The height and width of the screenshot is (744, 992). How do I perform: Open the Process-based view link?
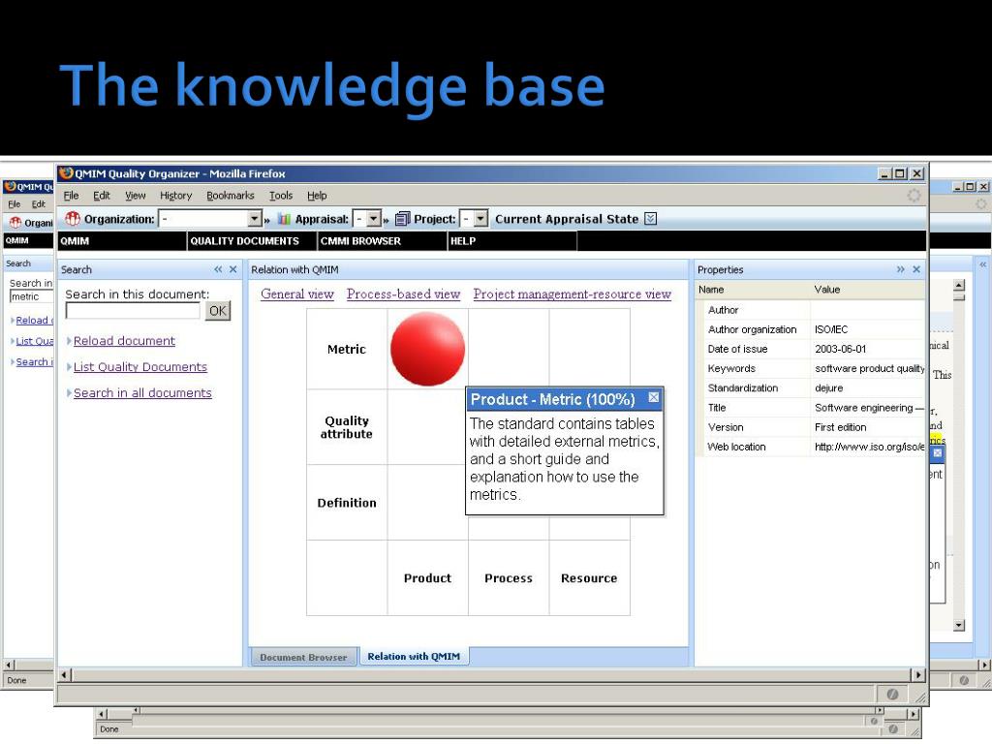403,294
